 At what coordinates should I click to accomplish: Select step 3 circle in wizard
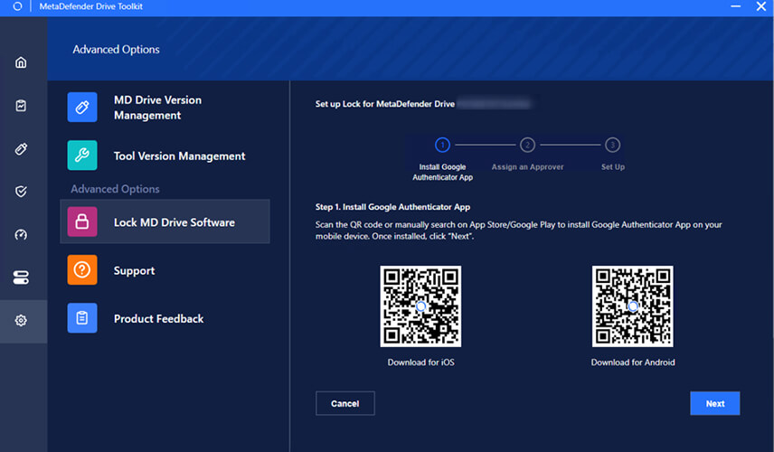(x=612, y=145)
